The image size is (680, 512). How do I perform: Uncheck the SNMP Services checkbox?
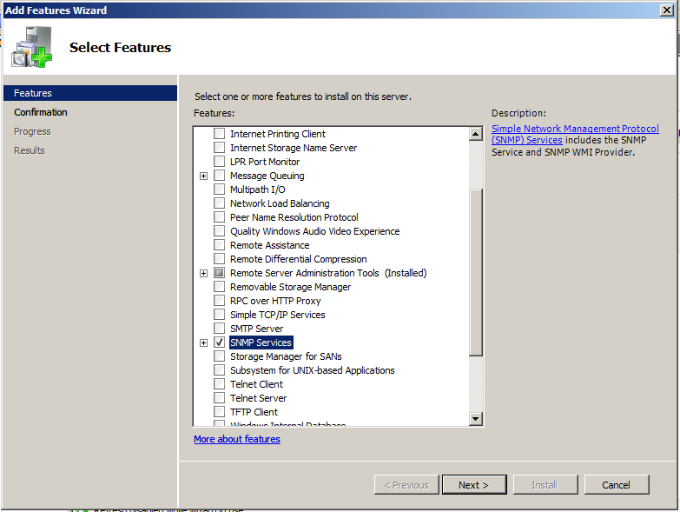(x=220, y=342)
